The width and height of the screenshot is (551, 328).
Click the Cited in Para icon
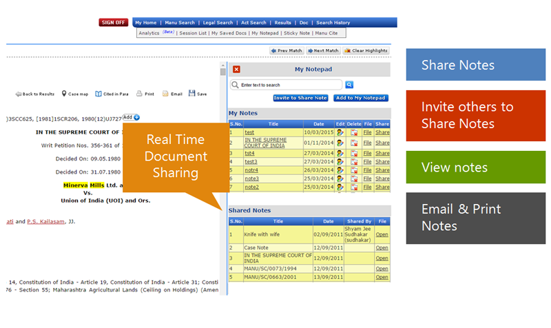pos(99,94)
